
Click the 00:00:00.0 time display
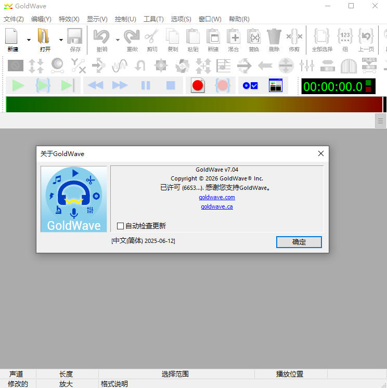tap(333, 87)
